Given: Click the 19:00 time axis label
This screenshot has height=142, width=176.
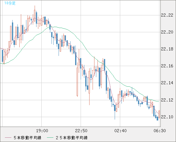Looking at the screenshot, I should coord(42,131).
